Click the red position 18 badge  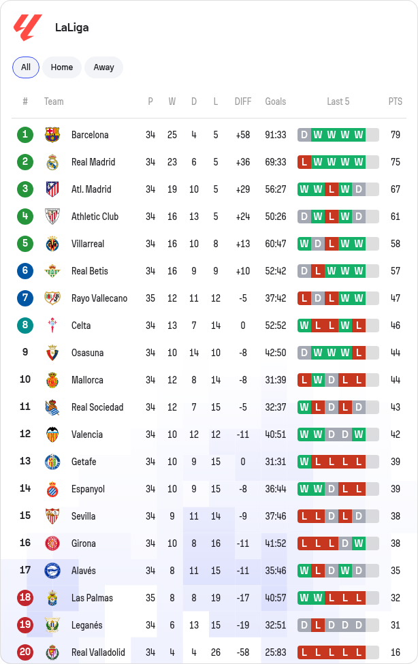pyautogui.click(x=25, y=597)
